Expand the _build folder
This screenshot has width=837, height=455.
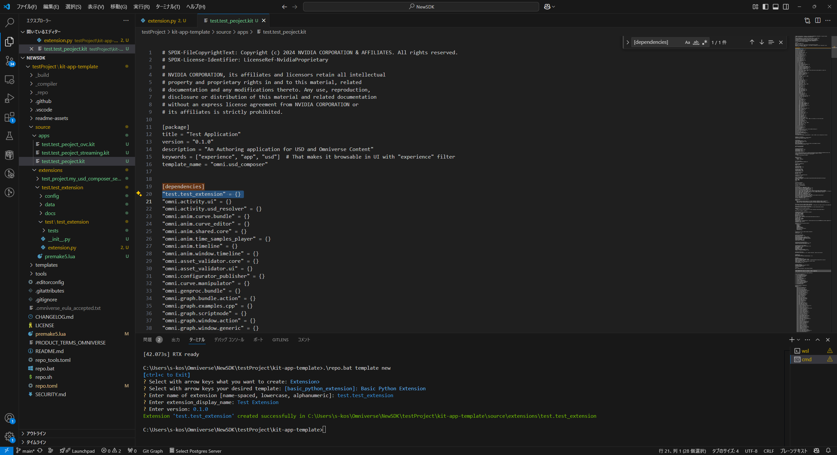43,75
